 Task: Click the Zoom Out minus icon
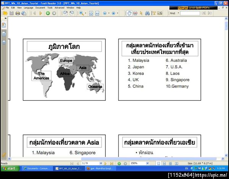pyautogui.click(x=105, y=13)
